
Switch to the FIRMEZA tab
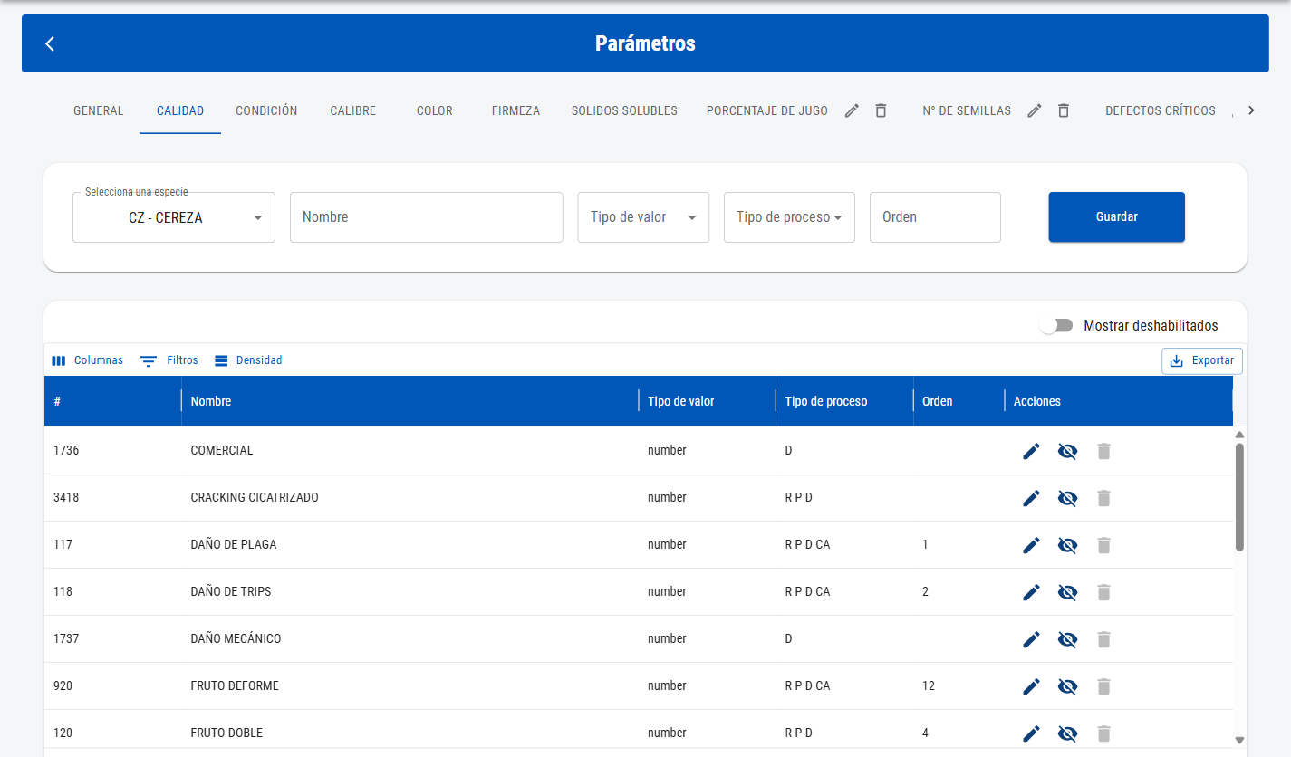pos(515,110)
